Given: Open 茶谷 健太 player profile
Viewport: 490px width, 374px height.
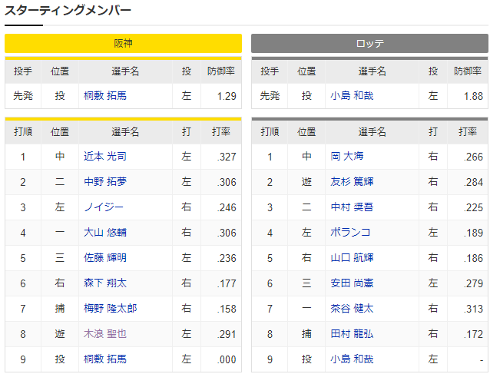Looking at the screenshot, I should [352, 309].
